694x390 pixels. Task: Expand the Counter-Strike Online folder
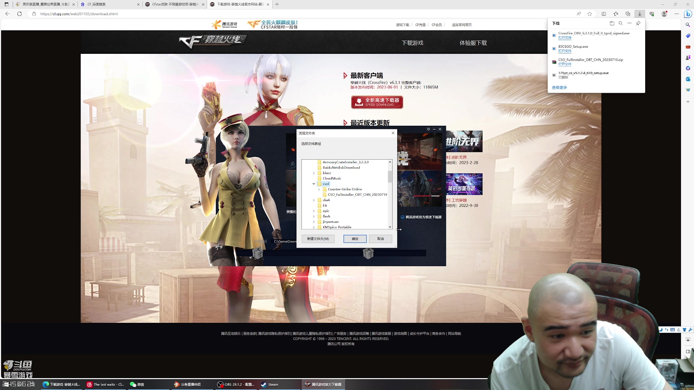tap(319, 189)
